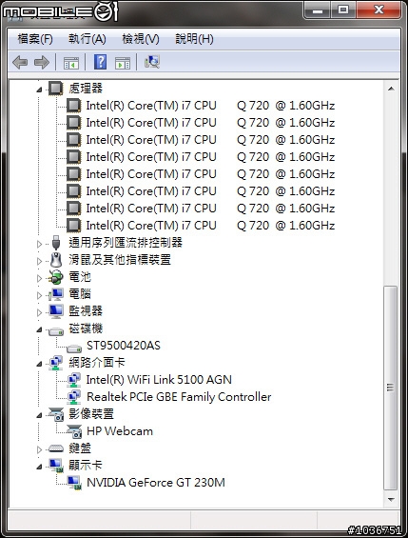Screen dimensions: 408x538
Task: Collapse the 處理器 category
Action: 39,90
